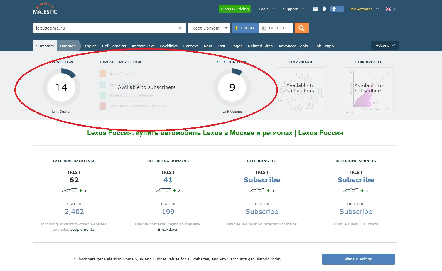Screen dimensions: 442x271
Task: Open the Link Graph tab
Action: (x=323, y=46)
